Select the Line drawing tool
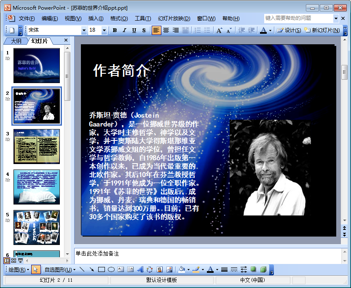351x288 pixels. tap(82, 269)
